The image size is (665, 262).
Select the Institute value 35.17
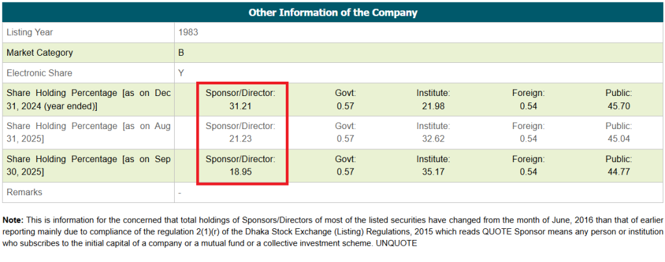tap(433, 171)
